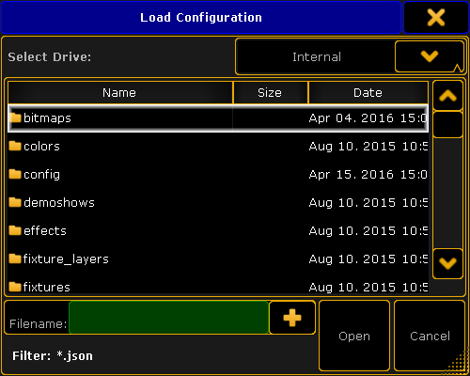Expand the Select Drive dropdown arrow

[x=430, y=56]
